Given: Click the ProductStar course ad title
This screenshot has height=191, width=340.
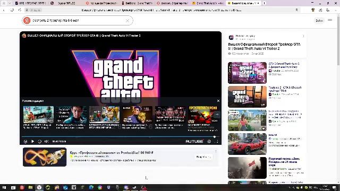Looking at the screenshot, I should pyautogui.click(x=112, y=152).
